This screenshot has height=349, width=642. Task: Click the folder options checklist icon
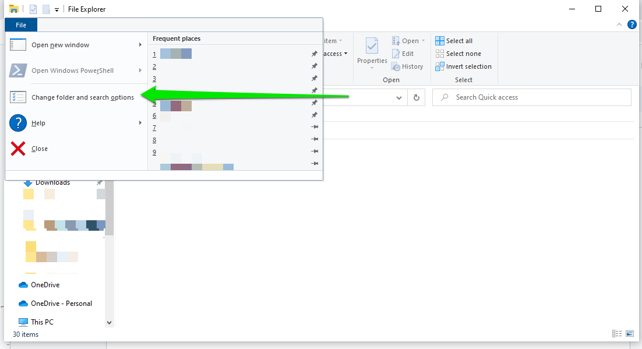coord(18,97)
